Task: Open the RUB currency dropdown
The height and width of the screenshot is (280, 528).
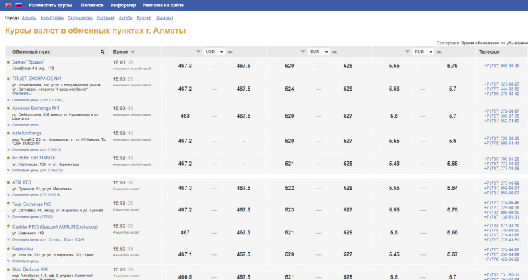Action: pos(423,51)
